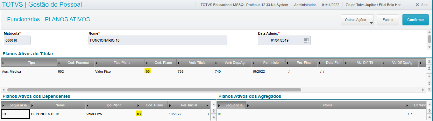Select the highlighted Cod. Plano 03 titular cell
Image resolution: width=433 pixels, height=121 pixels.
coord(147,71)
